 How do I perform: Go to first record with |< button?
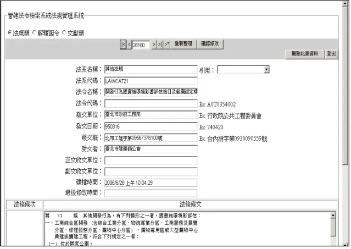[123, 45]
